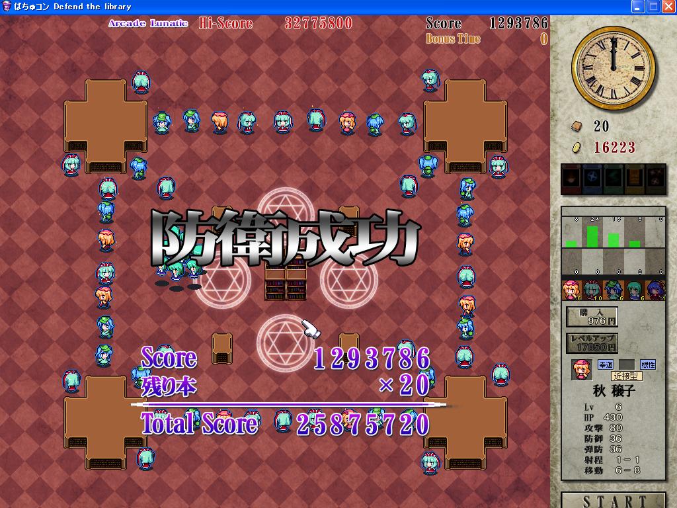Click the Bonus Time label
Viewport: 677px width, 508px height.
click(453, 38)
